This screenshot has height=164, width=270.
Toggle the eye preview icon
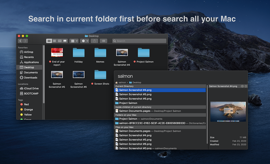point(242,86)
